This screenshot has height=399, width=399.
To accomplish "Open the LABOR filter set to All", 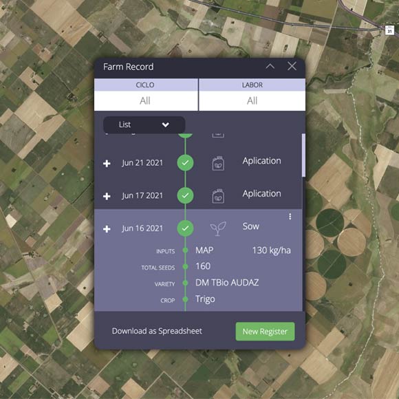I will pyautogui.click(x=252, y=100).
